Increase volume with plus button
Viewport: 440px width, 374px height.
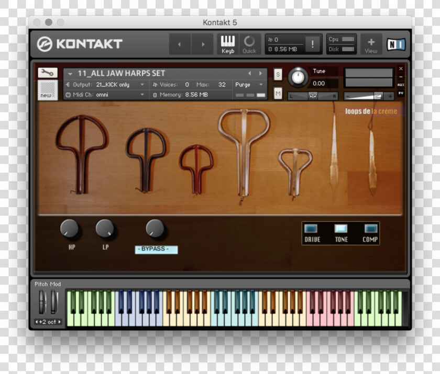pyautogui.click(x=390, y=96)
